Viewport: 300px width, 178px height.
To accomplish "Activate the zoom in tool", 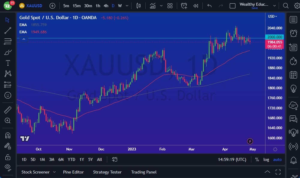I will click(8, 120).
